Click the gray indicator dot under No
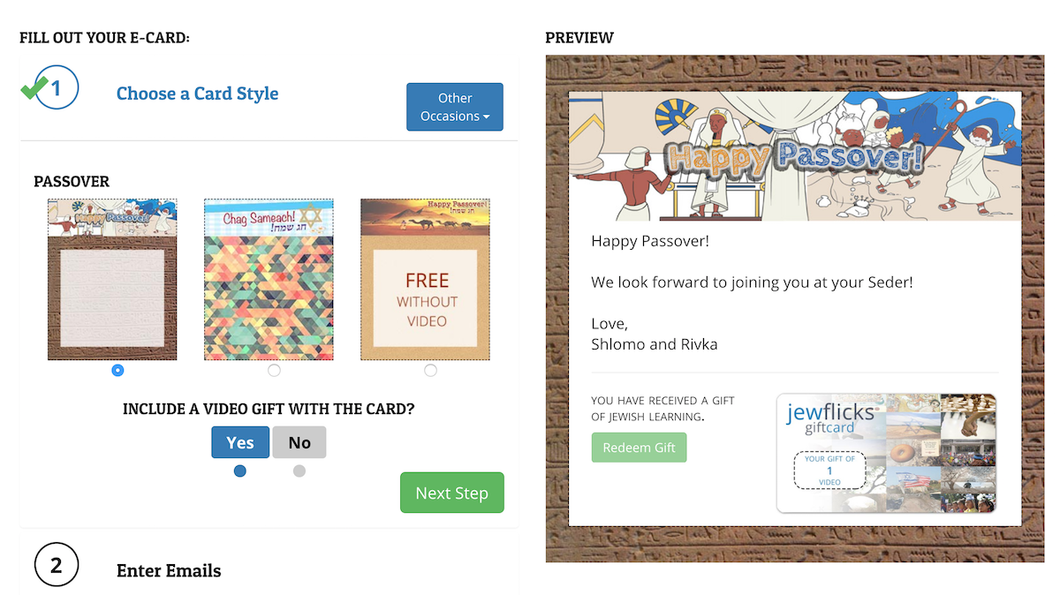Screen dimensions: 1060x595 299,471
